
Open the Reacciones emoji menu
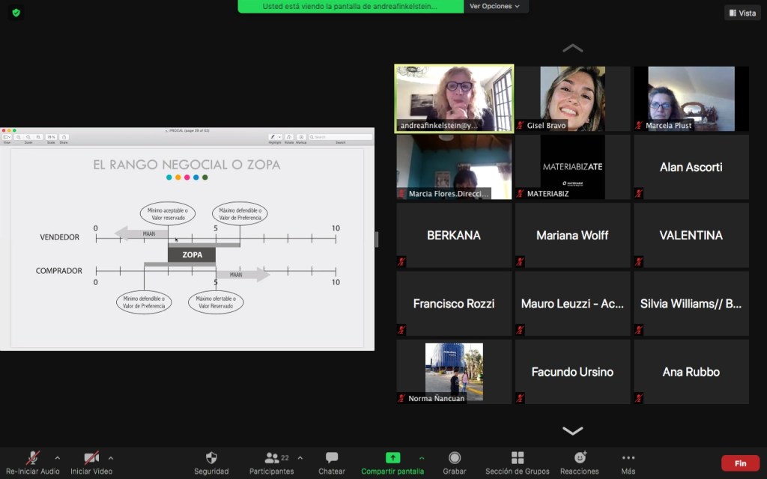(579, 458)
